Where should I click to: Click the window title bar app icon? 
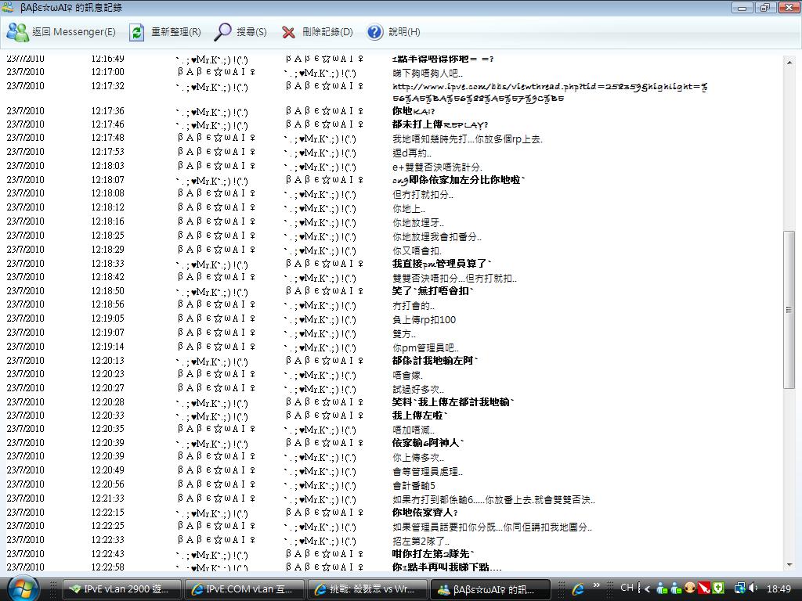pyautogui.click(x=8, y=7)
